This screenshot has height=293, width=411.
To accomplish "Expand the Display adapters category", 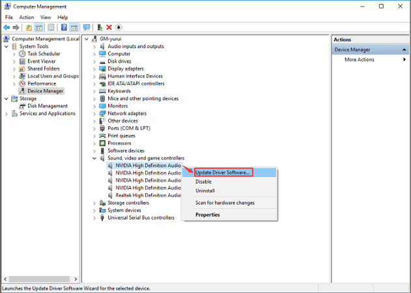I will [x=94, y=69].
